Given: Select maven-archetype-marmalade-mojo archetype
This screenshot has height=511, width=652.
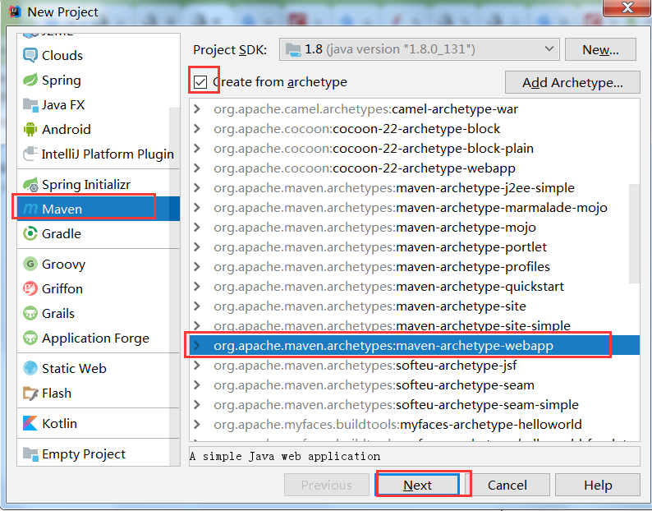Looking at the screenshot, I should 414,207.
